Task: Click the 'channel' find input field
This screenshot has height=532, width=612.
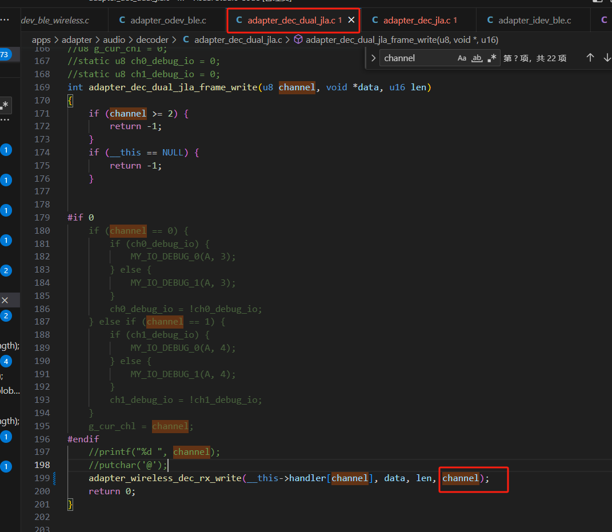Action: point(418,58)
